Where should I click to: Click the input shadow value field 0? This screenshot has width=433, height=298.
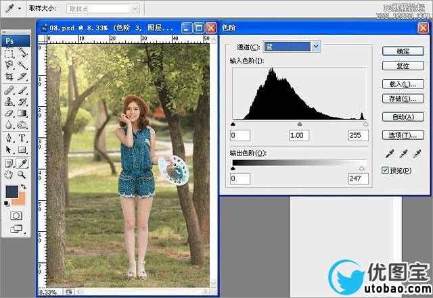pyautogui.click(x=240, y=135)
